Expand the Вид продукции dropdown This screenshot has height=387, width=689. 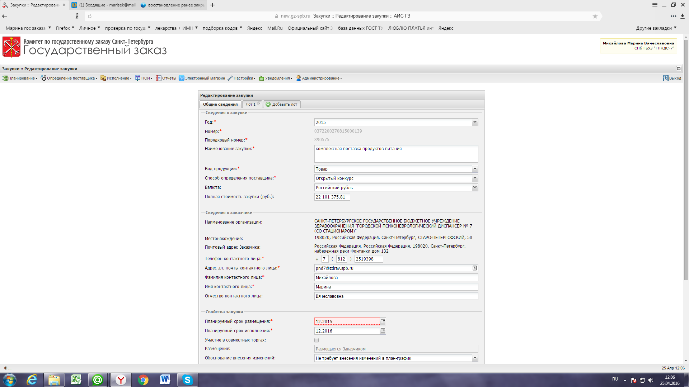tap(475, 169)
